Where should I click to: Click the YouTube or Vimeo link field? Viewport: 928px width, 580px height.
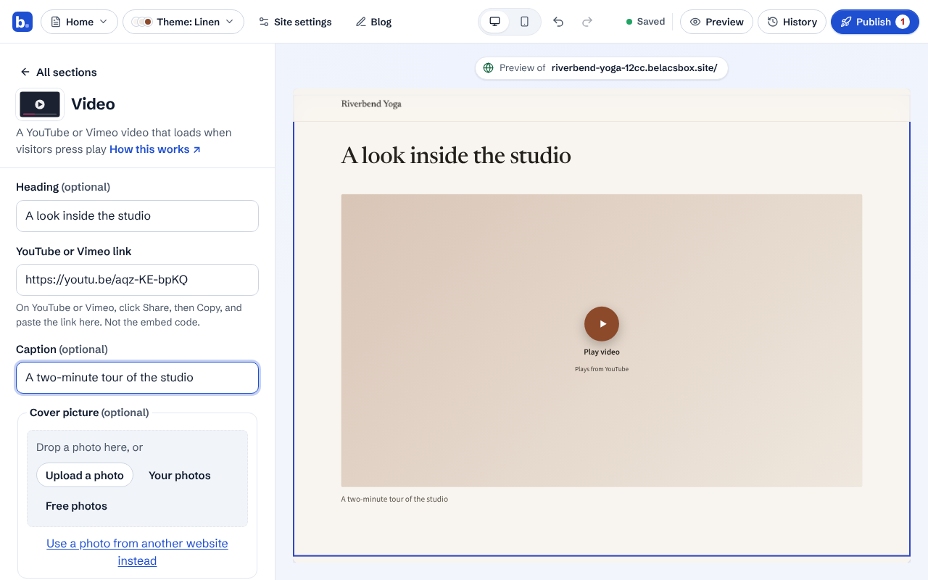pos(137,280)
